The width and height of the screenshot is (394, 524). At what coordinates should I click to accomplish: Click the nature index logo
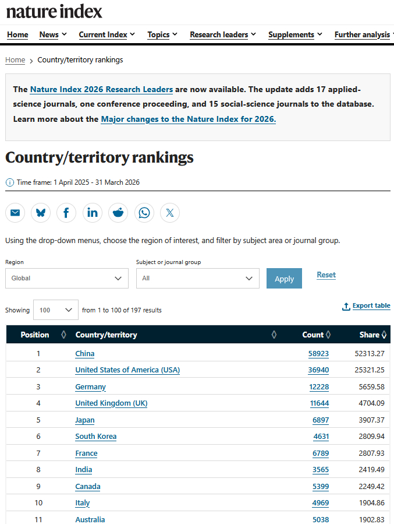tap(54, 12)
